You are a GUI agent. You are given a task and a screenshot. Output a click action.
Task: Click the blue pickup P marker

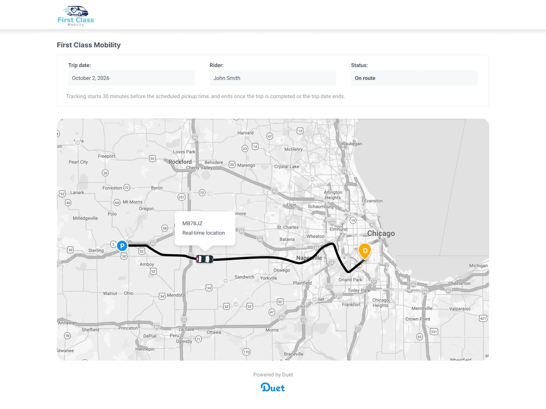(122, 246)
